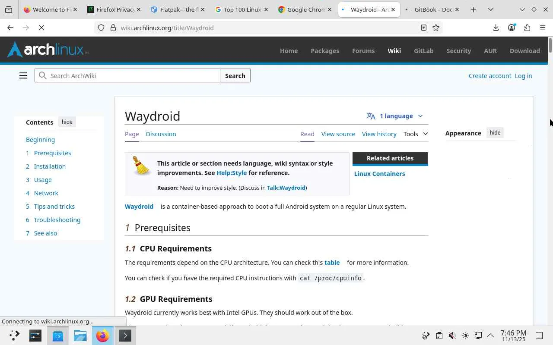Click the page vertical scrollbar
The width and height of the screenshot is (553, 345).
[x=550, y=46]
